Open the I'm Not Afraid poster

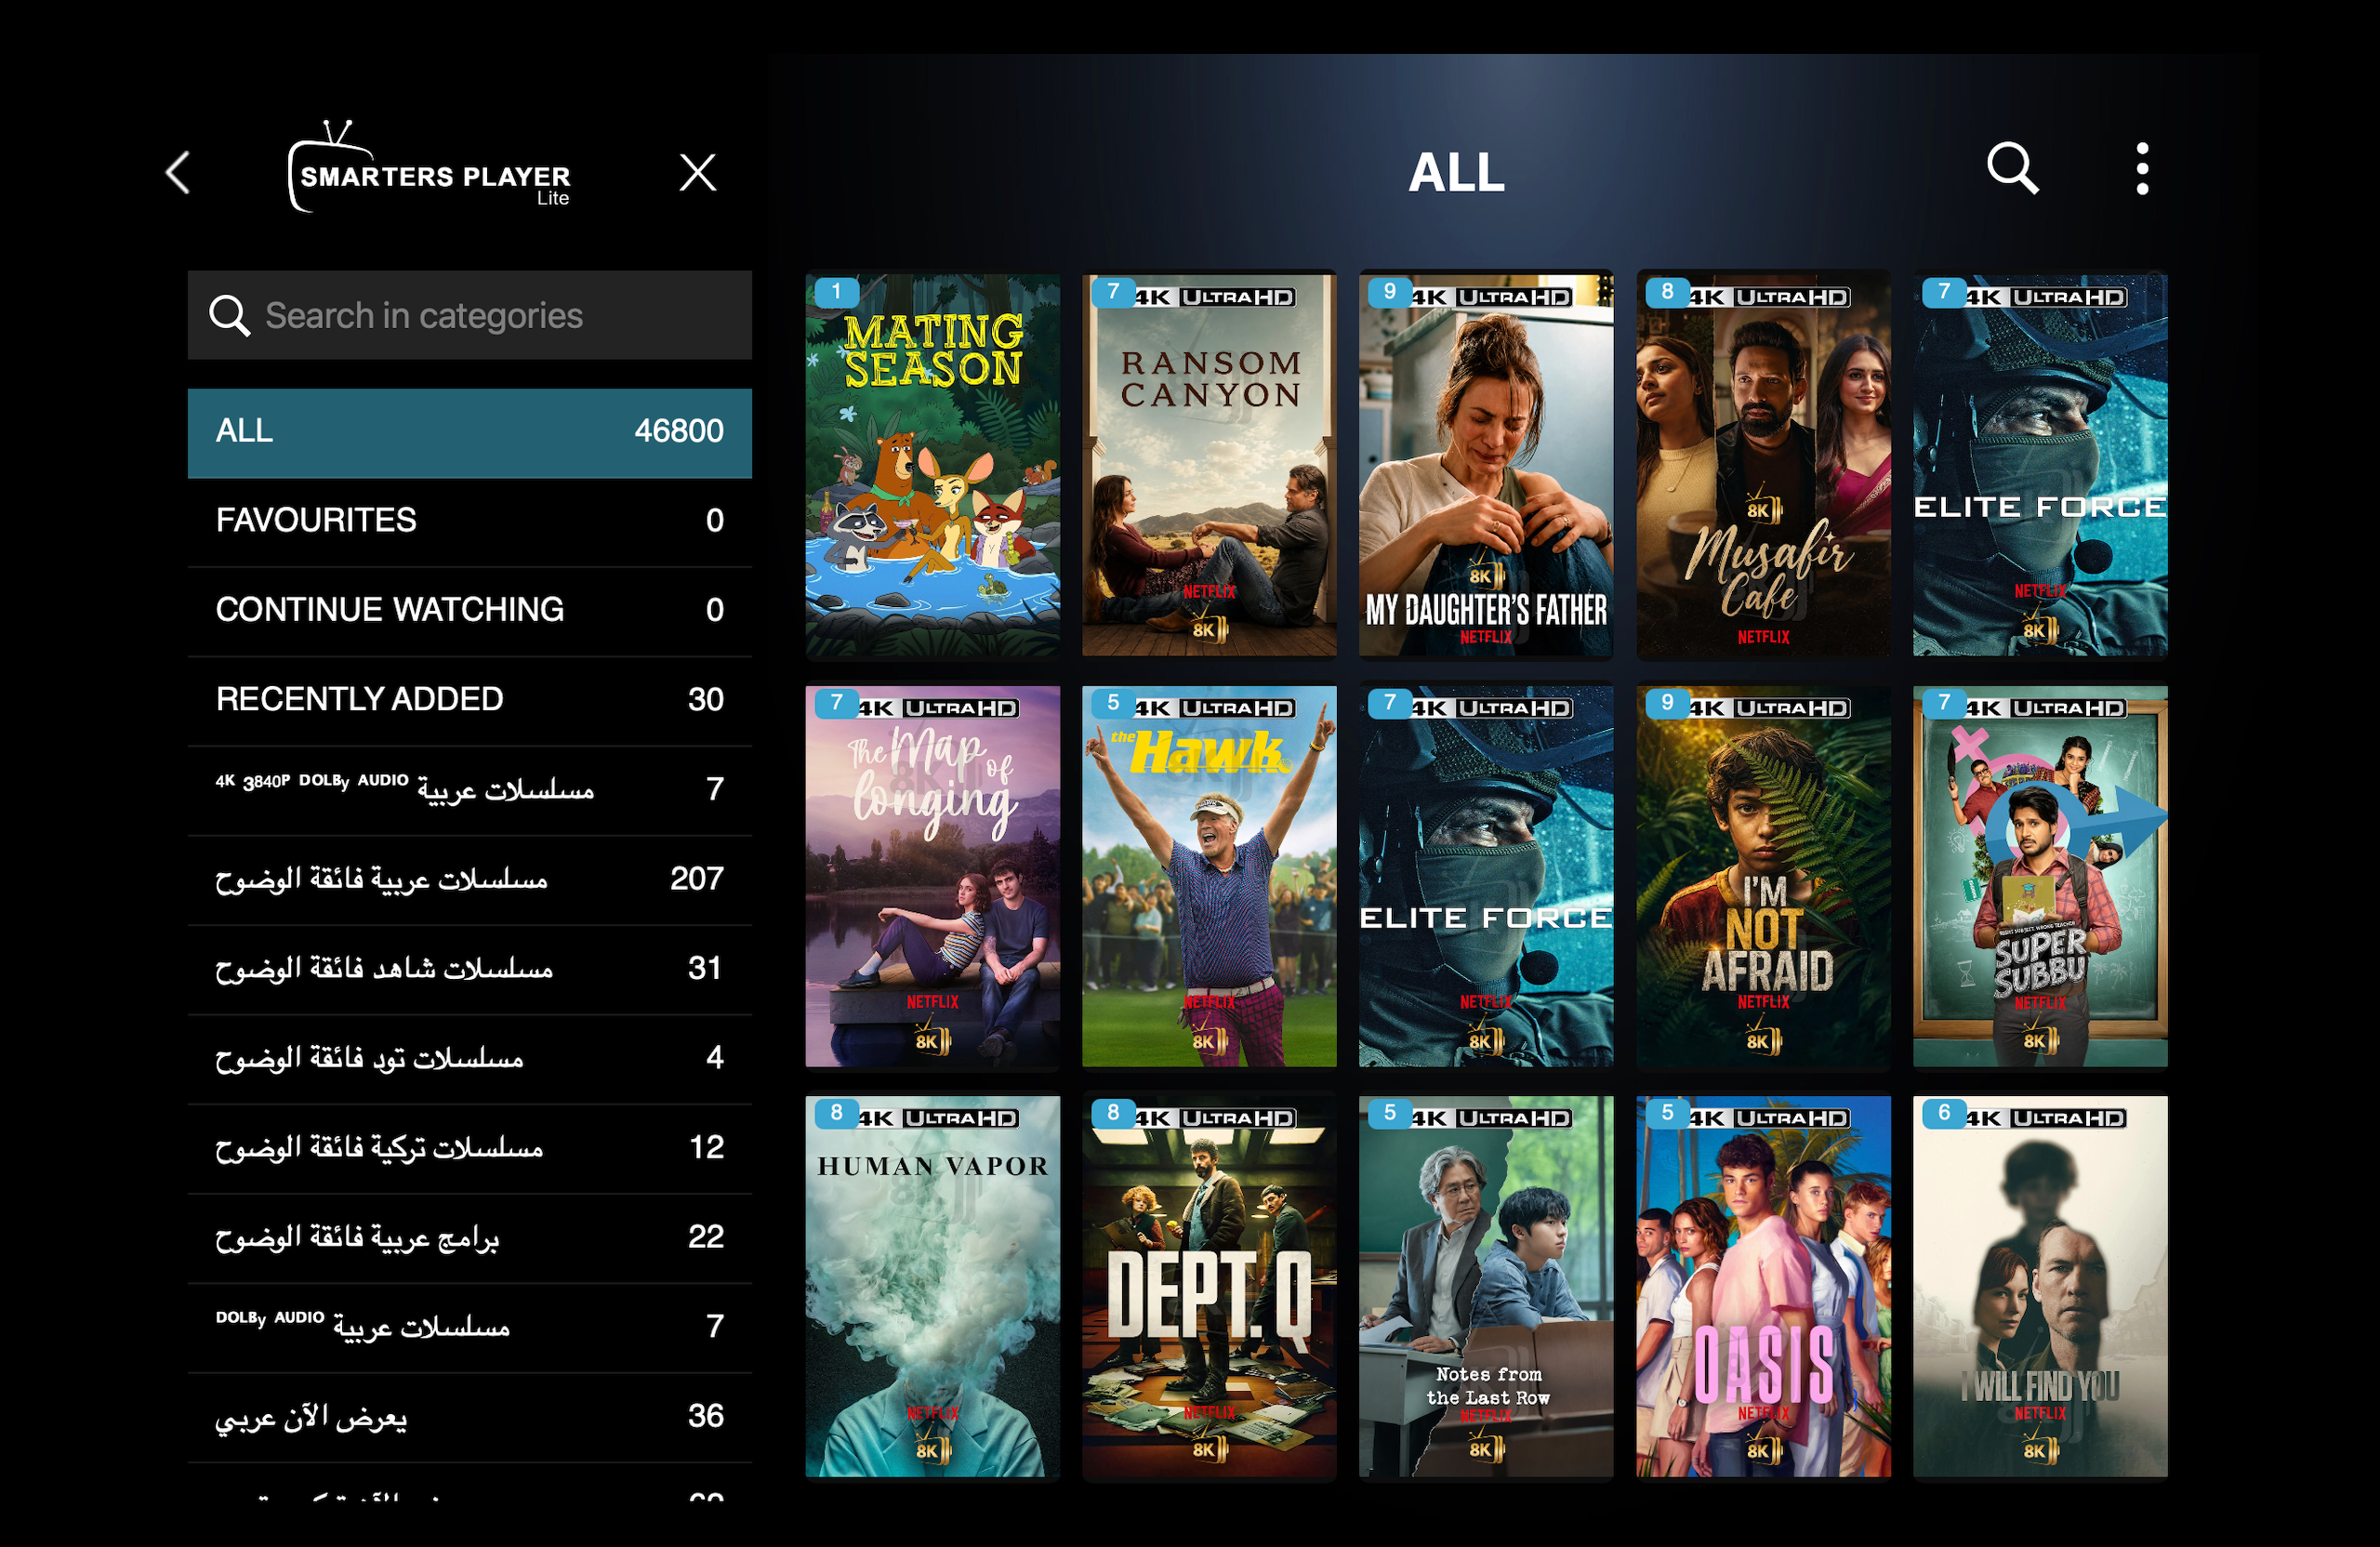point(1763,876)
